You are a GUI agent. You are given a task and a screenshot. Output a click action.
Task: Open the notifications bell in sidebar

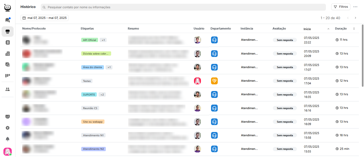[x=7, y=139]
